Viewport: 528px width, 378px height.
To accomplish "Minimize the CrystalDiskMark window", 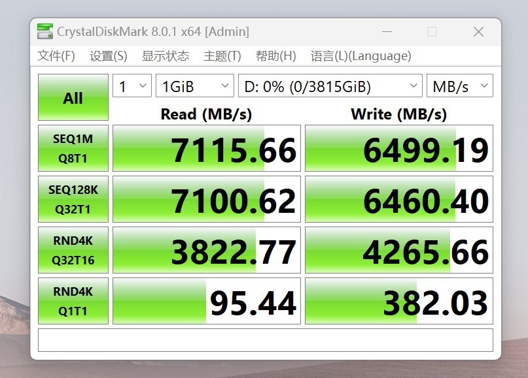I will click(387, 32).
